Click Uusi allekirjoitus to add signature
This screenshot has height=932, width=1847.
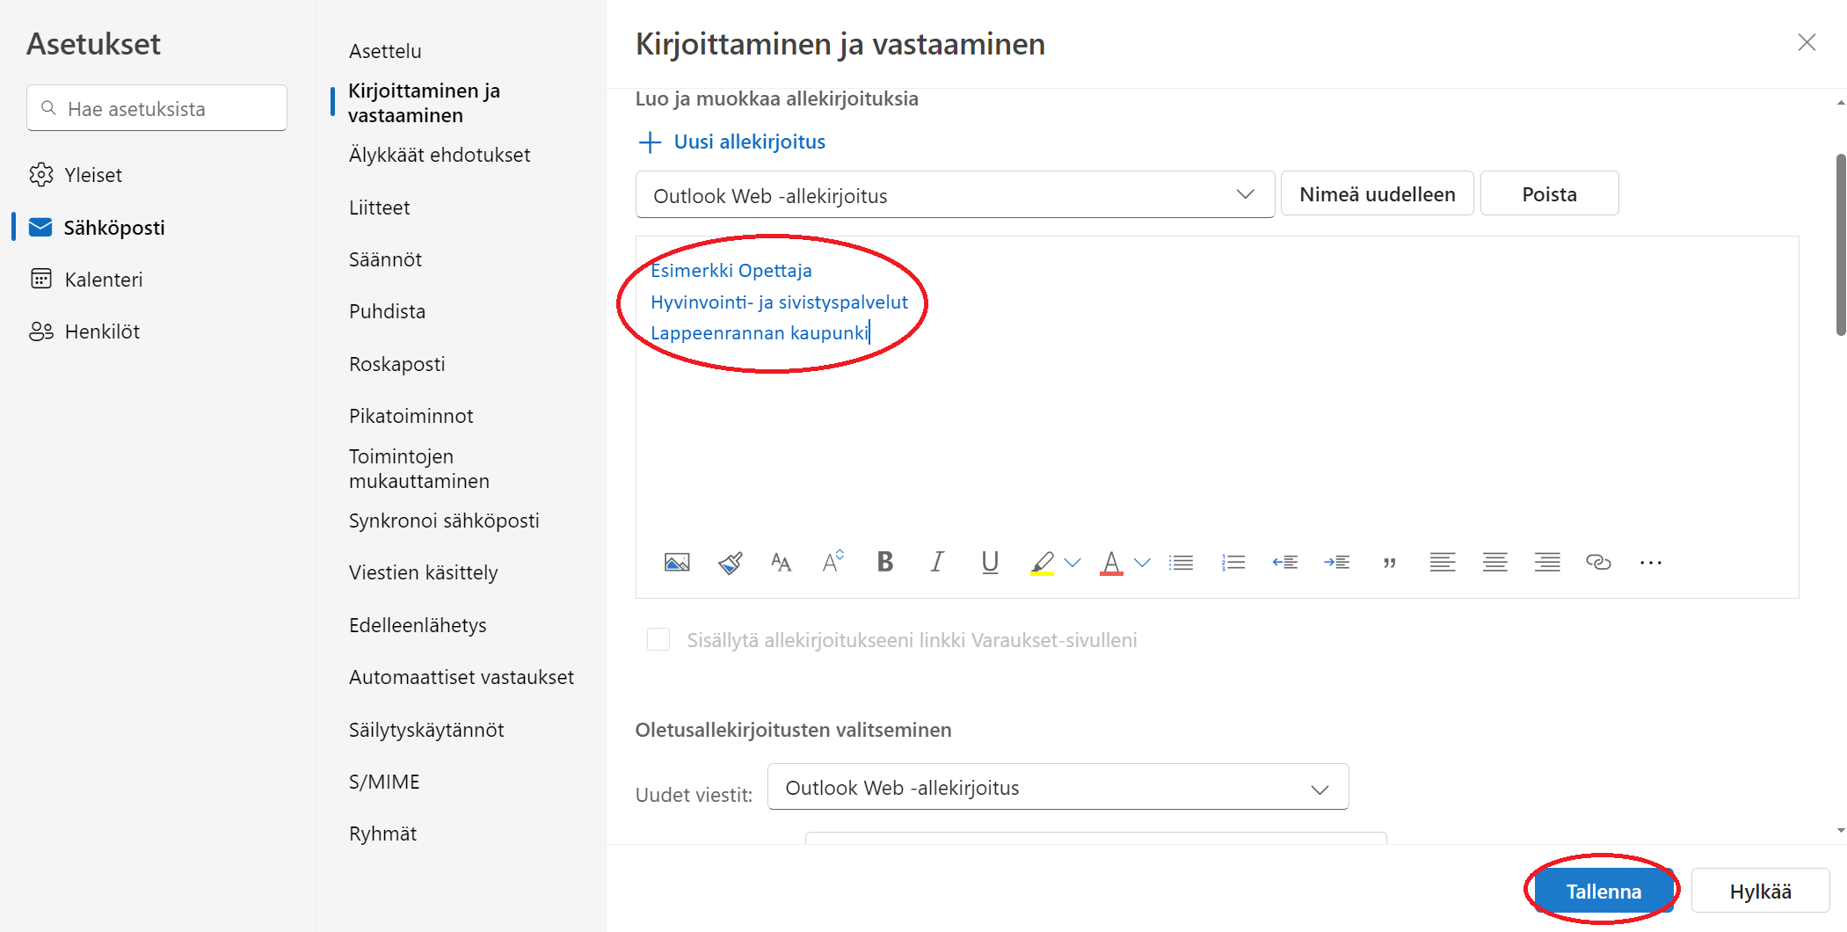[x=731, y=142]
